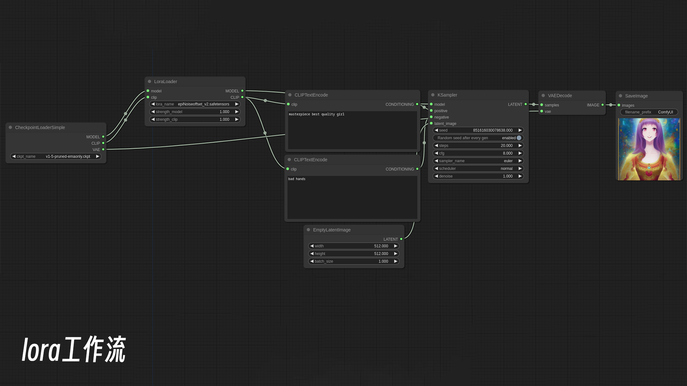
Task: Click the LATENT output socket on EmptyLatentImage
Action: tap(401, 239)
